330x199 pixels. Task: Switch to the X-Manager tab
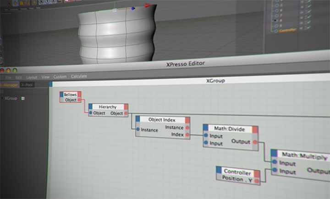[x=10, y=85]
